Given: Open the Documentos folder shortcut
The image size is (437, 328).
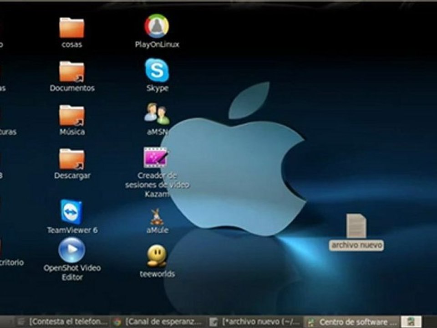Looking at the screenshot, I should tap(71, 72).
